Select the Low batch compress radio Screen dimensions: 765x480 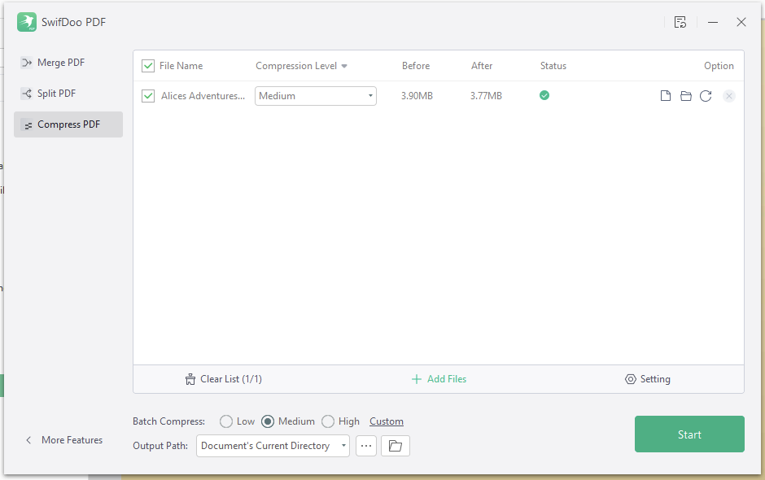coord(226,421)
